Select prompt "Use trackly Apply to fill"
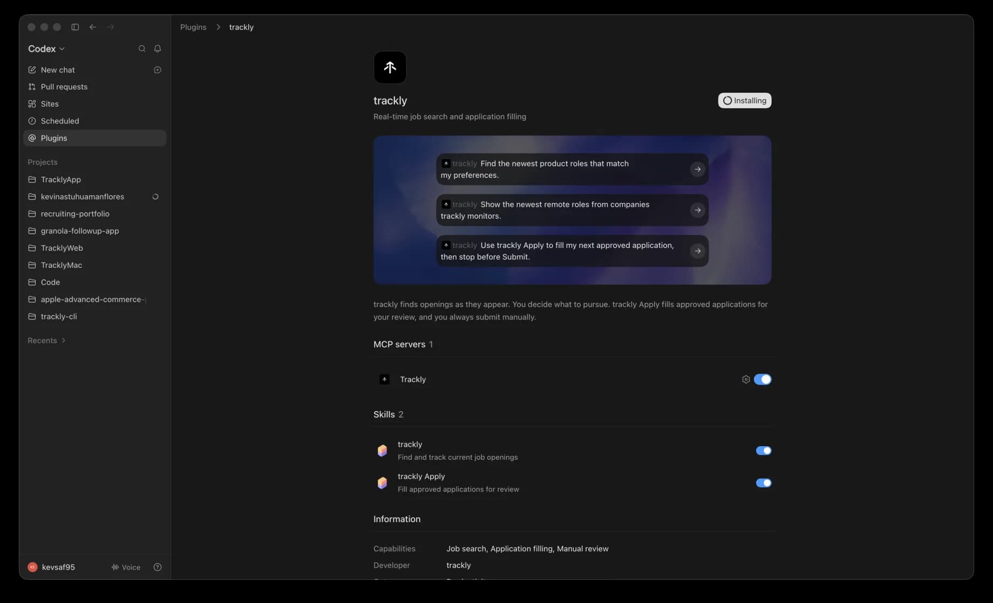Image resolution: width=993 pixels, height=603 pixels. tap(572, 251)
